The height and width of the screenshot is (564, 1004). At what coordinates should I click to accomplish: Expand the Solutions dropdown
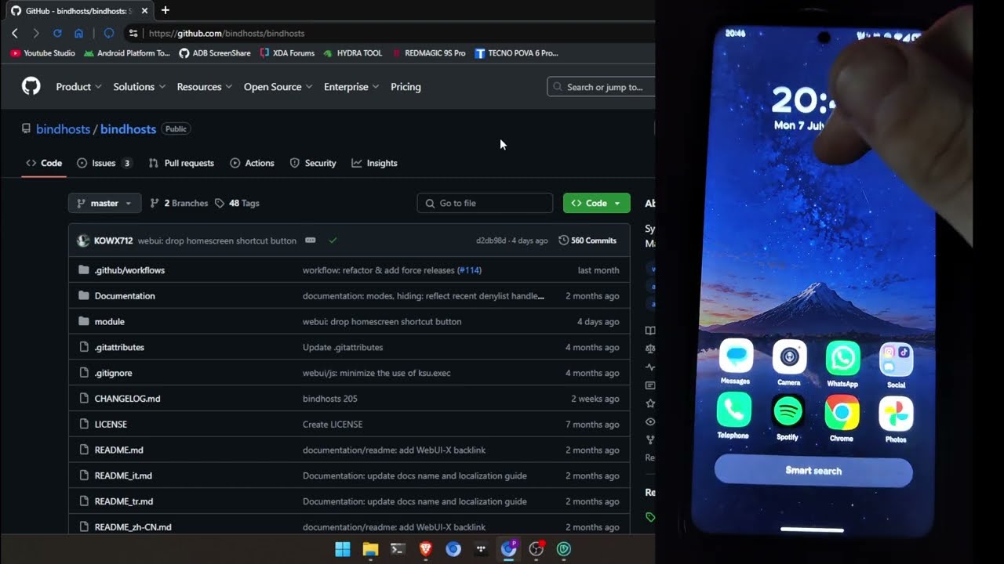140,87
